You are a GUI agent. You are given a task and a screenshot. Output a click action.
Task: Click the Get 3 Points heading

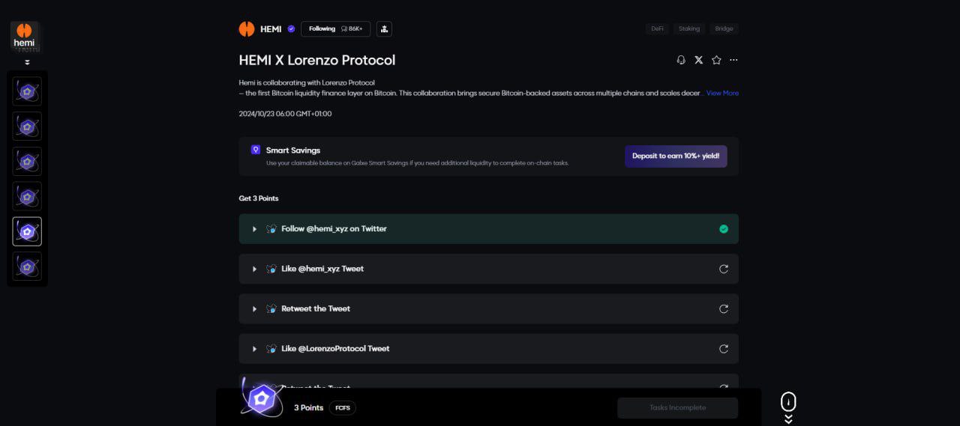click(x=259, y=198)
